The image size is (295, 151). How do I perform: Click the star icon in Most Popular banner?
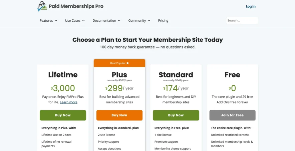[127, 63]
